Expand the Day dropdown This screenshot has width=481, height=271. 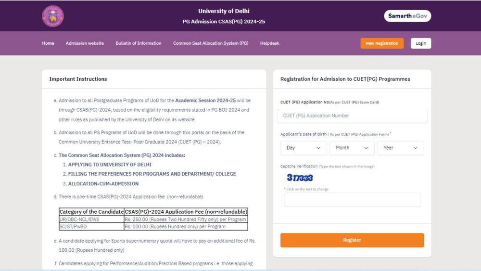tap(304, 148)
